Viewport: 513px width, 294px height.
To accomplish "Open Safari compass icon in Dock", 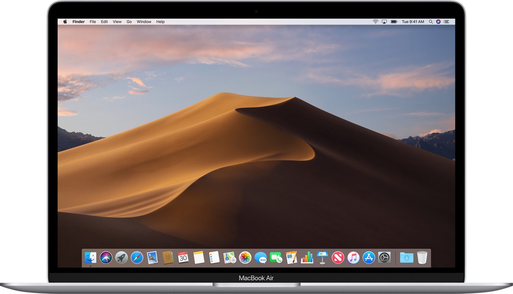I will click(x=137, y=258).
